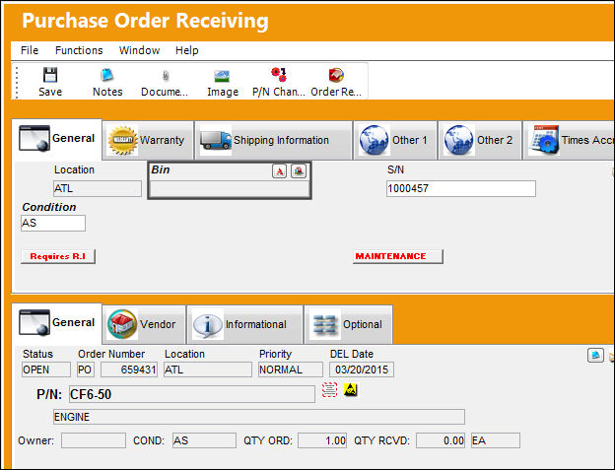Open the Help menu
This screenshot has width=615, height=470.
coord(186,50)
